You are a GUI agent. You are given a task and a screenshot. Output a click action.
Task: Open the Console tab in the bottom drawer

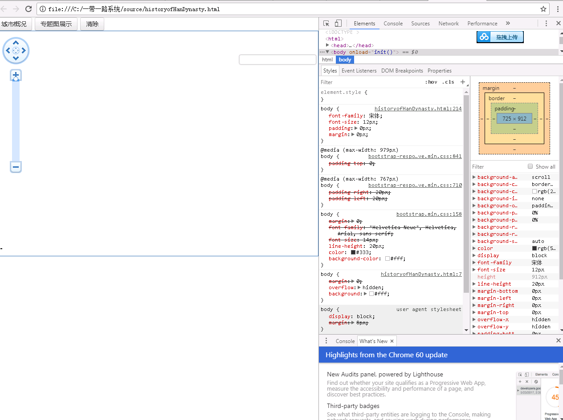point(345,341)
